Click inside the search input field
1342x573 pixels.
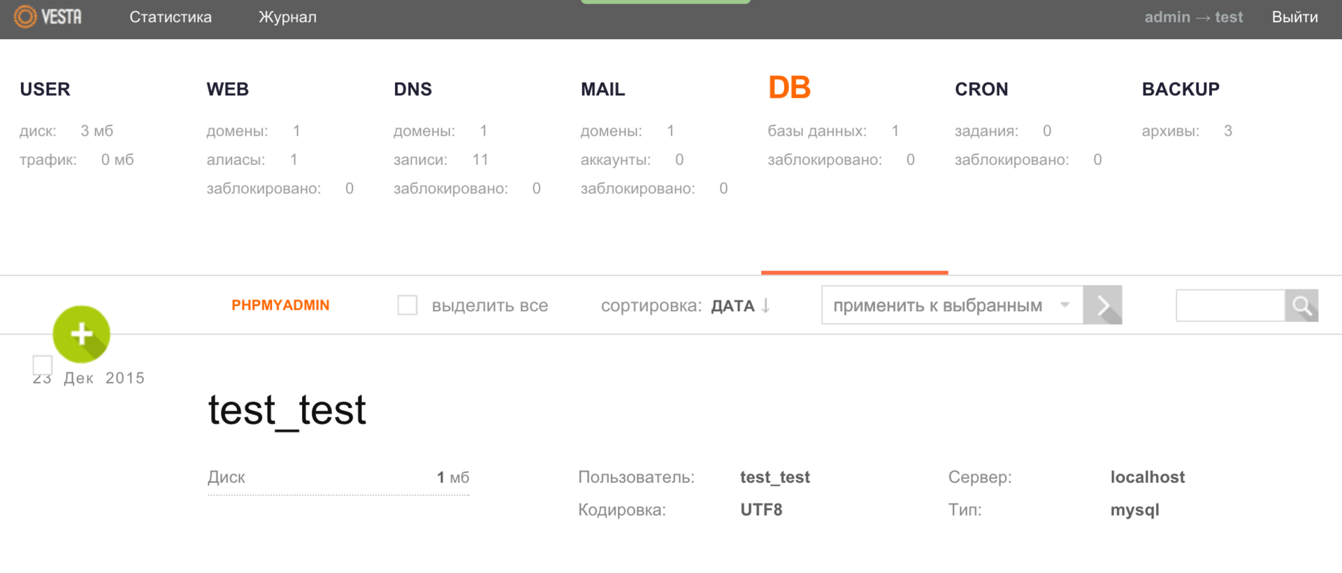pos(1230,305)
